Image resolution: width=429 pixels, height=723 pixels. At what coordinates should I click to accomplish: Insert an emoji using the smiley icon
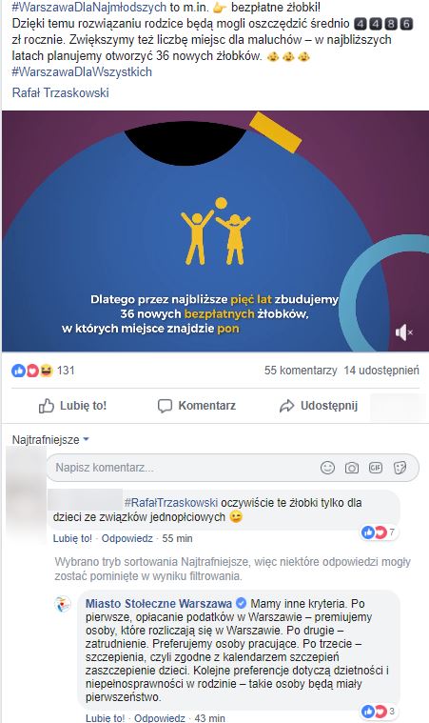[x=327, y=468]
